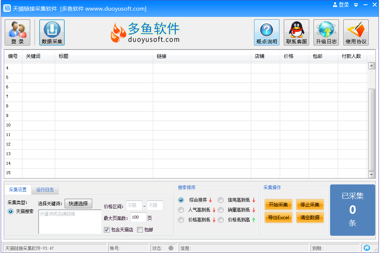Select table row number 7
This screenshot has height=253, width=380.
(x=186, y=97)
